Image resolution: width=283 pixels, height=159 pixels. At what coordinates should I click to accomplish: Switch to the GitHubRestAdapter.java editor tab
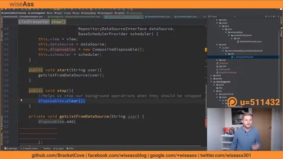[23, 17]
